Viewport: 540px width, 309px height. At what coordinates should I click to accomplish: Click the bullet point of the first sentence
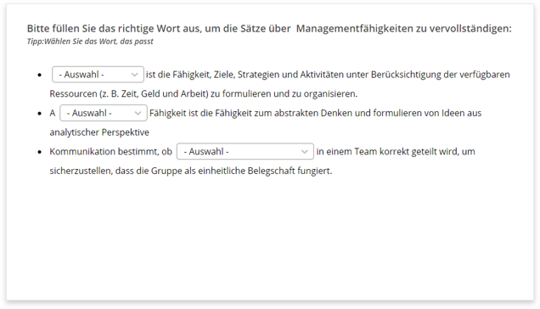click(x=40, y=75)
